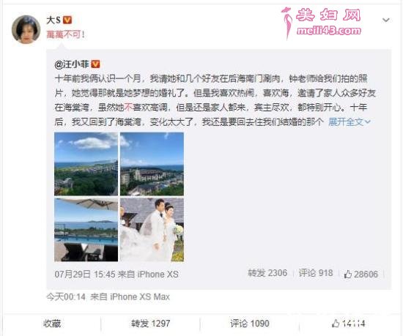Click 大S profile avatar picture

(26, 29)
